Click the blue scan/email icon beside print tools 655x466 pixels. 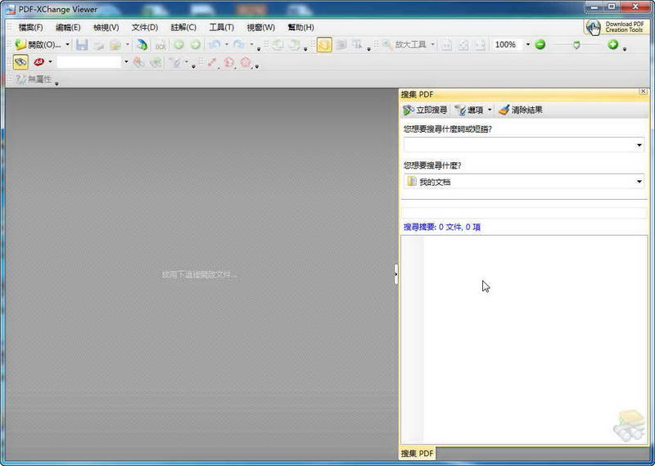[x=142, y=45]
